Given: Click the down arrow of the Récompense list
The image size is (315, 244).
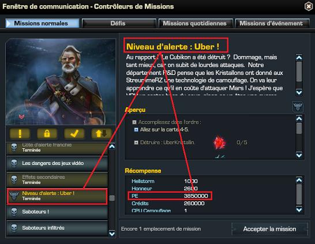Looking at the screenshot, I should point(299,209).
